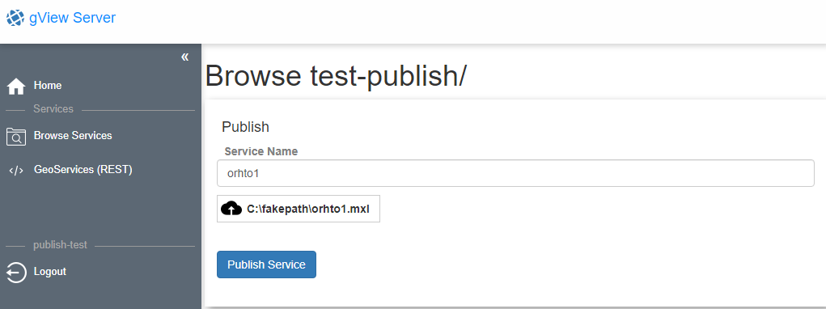Click the Home house icon
Image resolution: width=826 pixels, height=309 pixels.
coord(16,86)
